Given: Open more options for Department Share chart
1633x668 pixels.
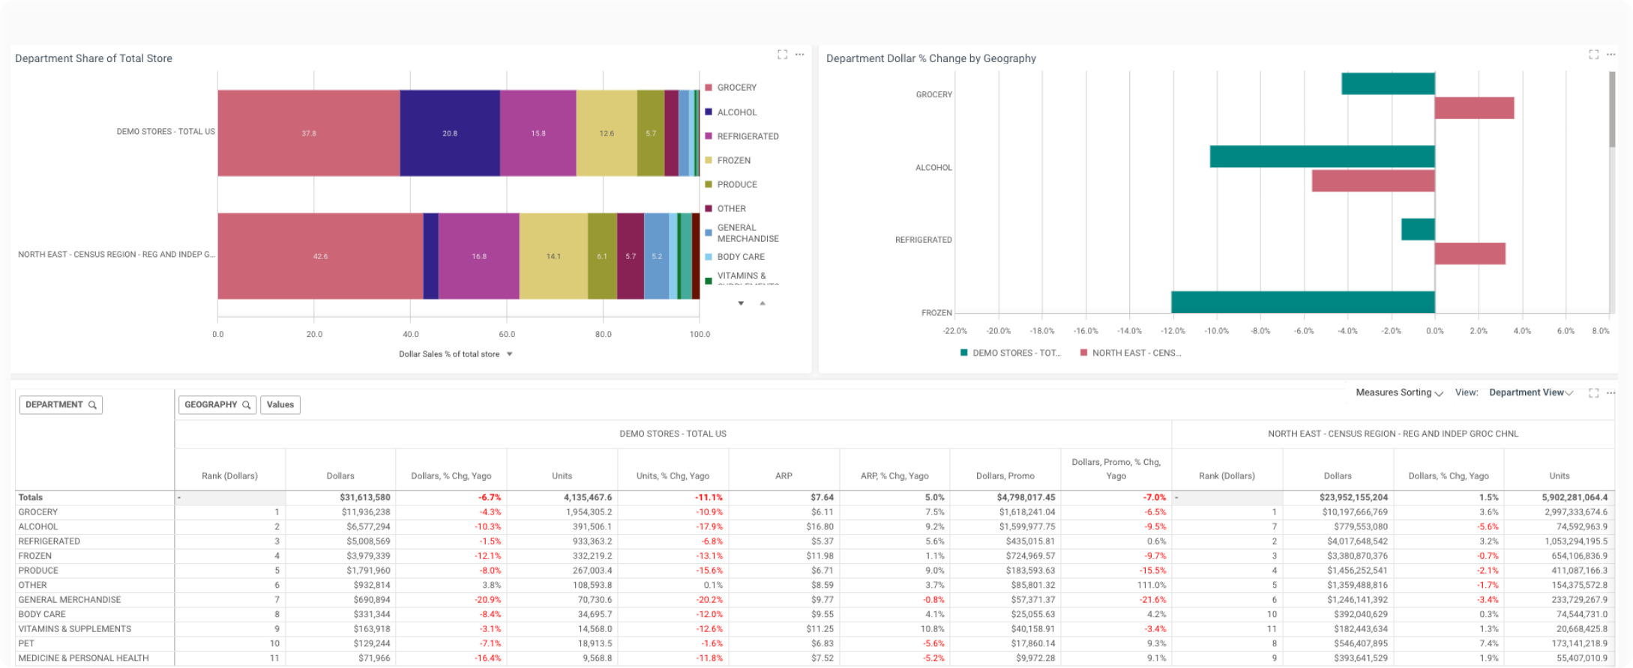Looking at the screenshot, I should tap(800, 54).
